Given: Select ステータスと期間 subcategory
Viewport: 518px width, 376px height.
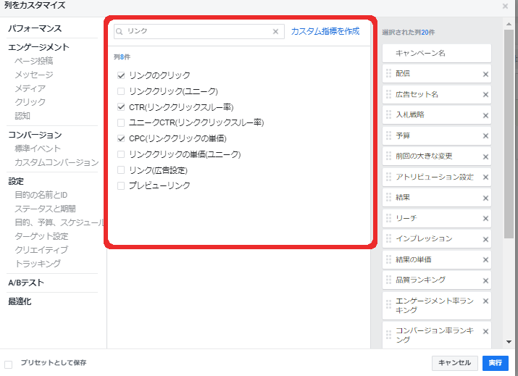Looking at the screenshot, I should point(45,209).
